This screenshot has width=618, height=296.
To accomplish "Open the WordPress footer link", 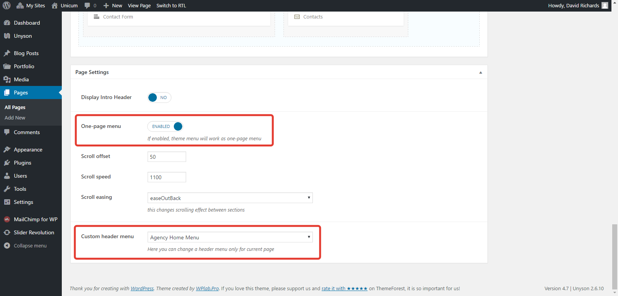I will [142, 288].
